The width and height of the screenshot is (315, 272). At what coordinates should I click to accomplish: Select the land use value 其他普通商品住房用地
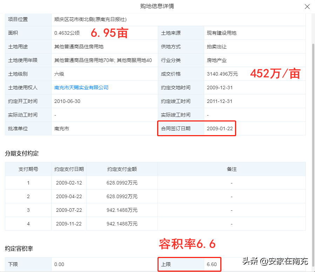[x=79, y=47]
